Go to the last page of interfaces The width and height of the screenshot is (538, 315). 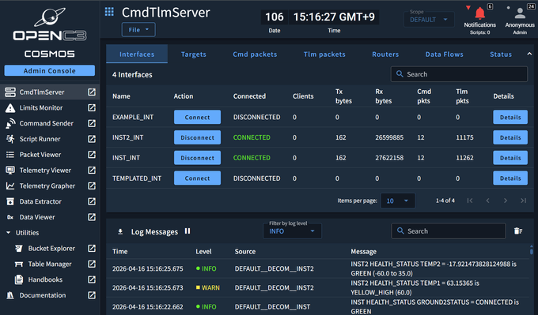(x=523, y=201)
